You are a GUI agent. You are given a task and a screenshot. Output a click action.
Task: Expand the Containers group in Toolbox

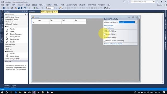coord(5,22)
